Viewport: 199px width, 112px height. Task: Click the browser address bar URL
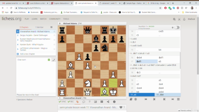tap(29, 8)
